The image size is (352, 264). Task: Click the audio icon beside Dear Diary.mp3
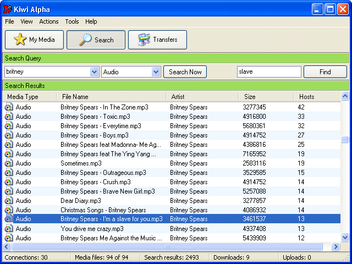9,201
